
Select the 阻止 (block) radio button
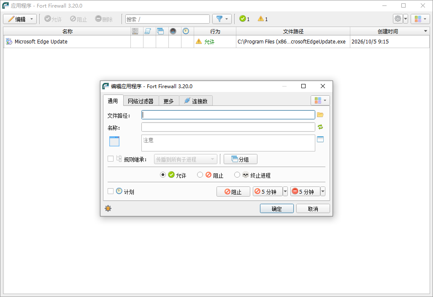(x=200, y=175)
